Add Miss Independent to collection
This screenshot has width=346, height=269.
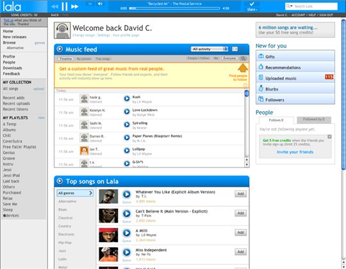tap(240, 252)
